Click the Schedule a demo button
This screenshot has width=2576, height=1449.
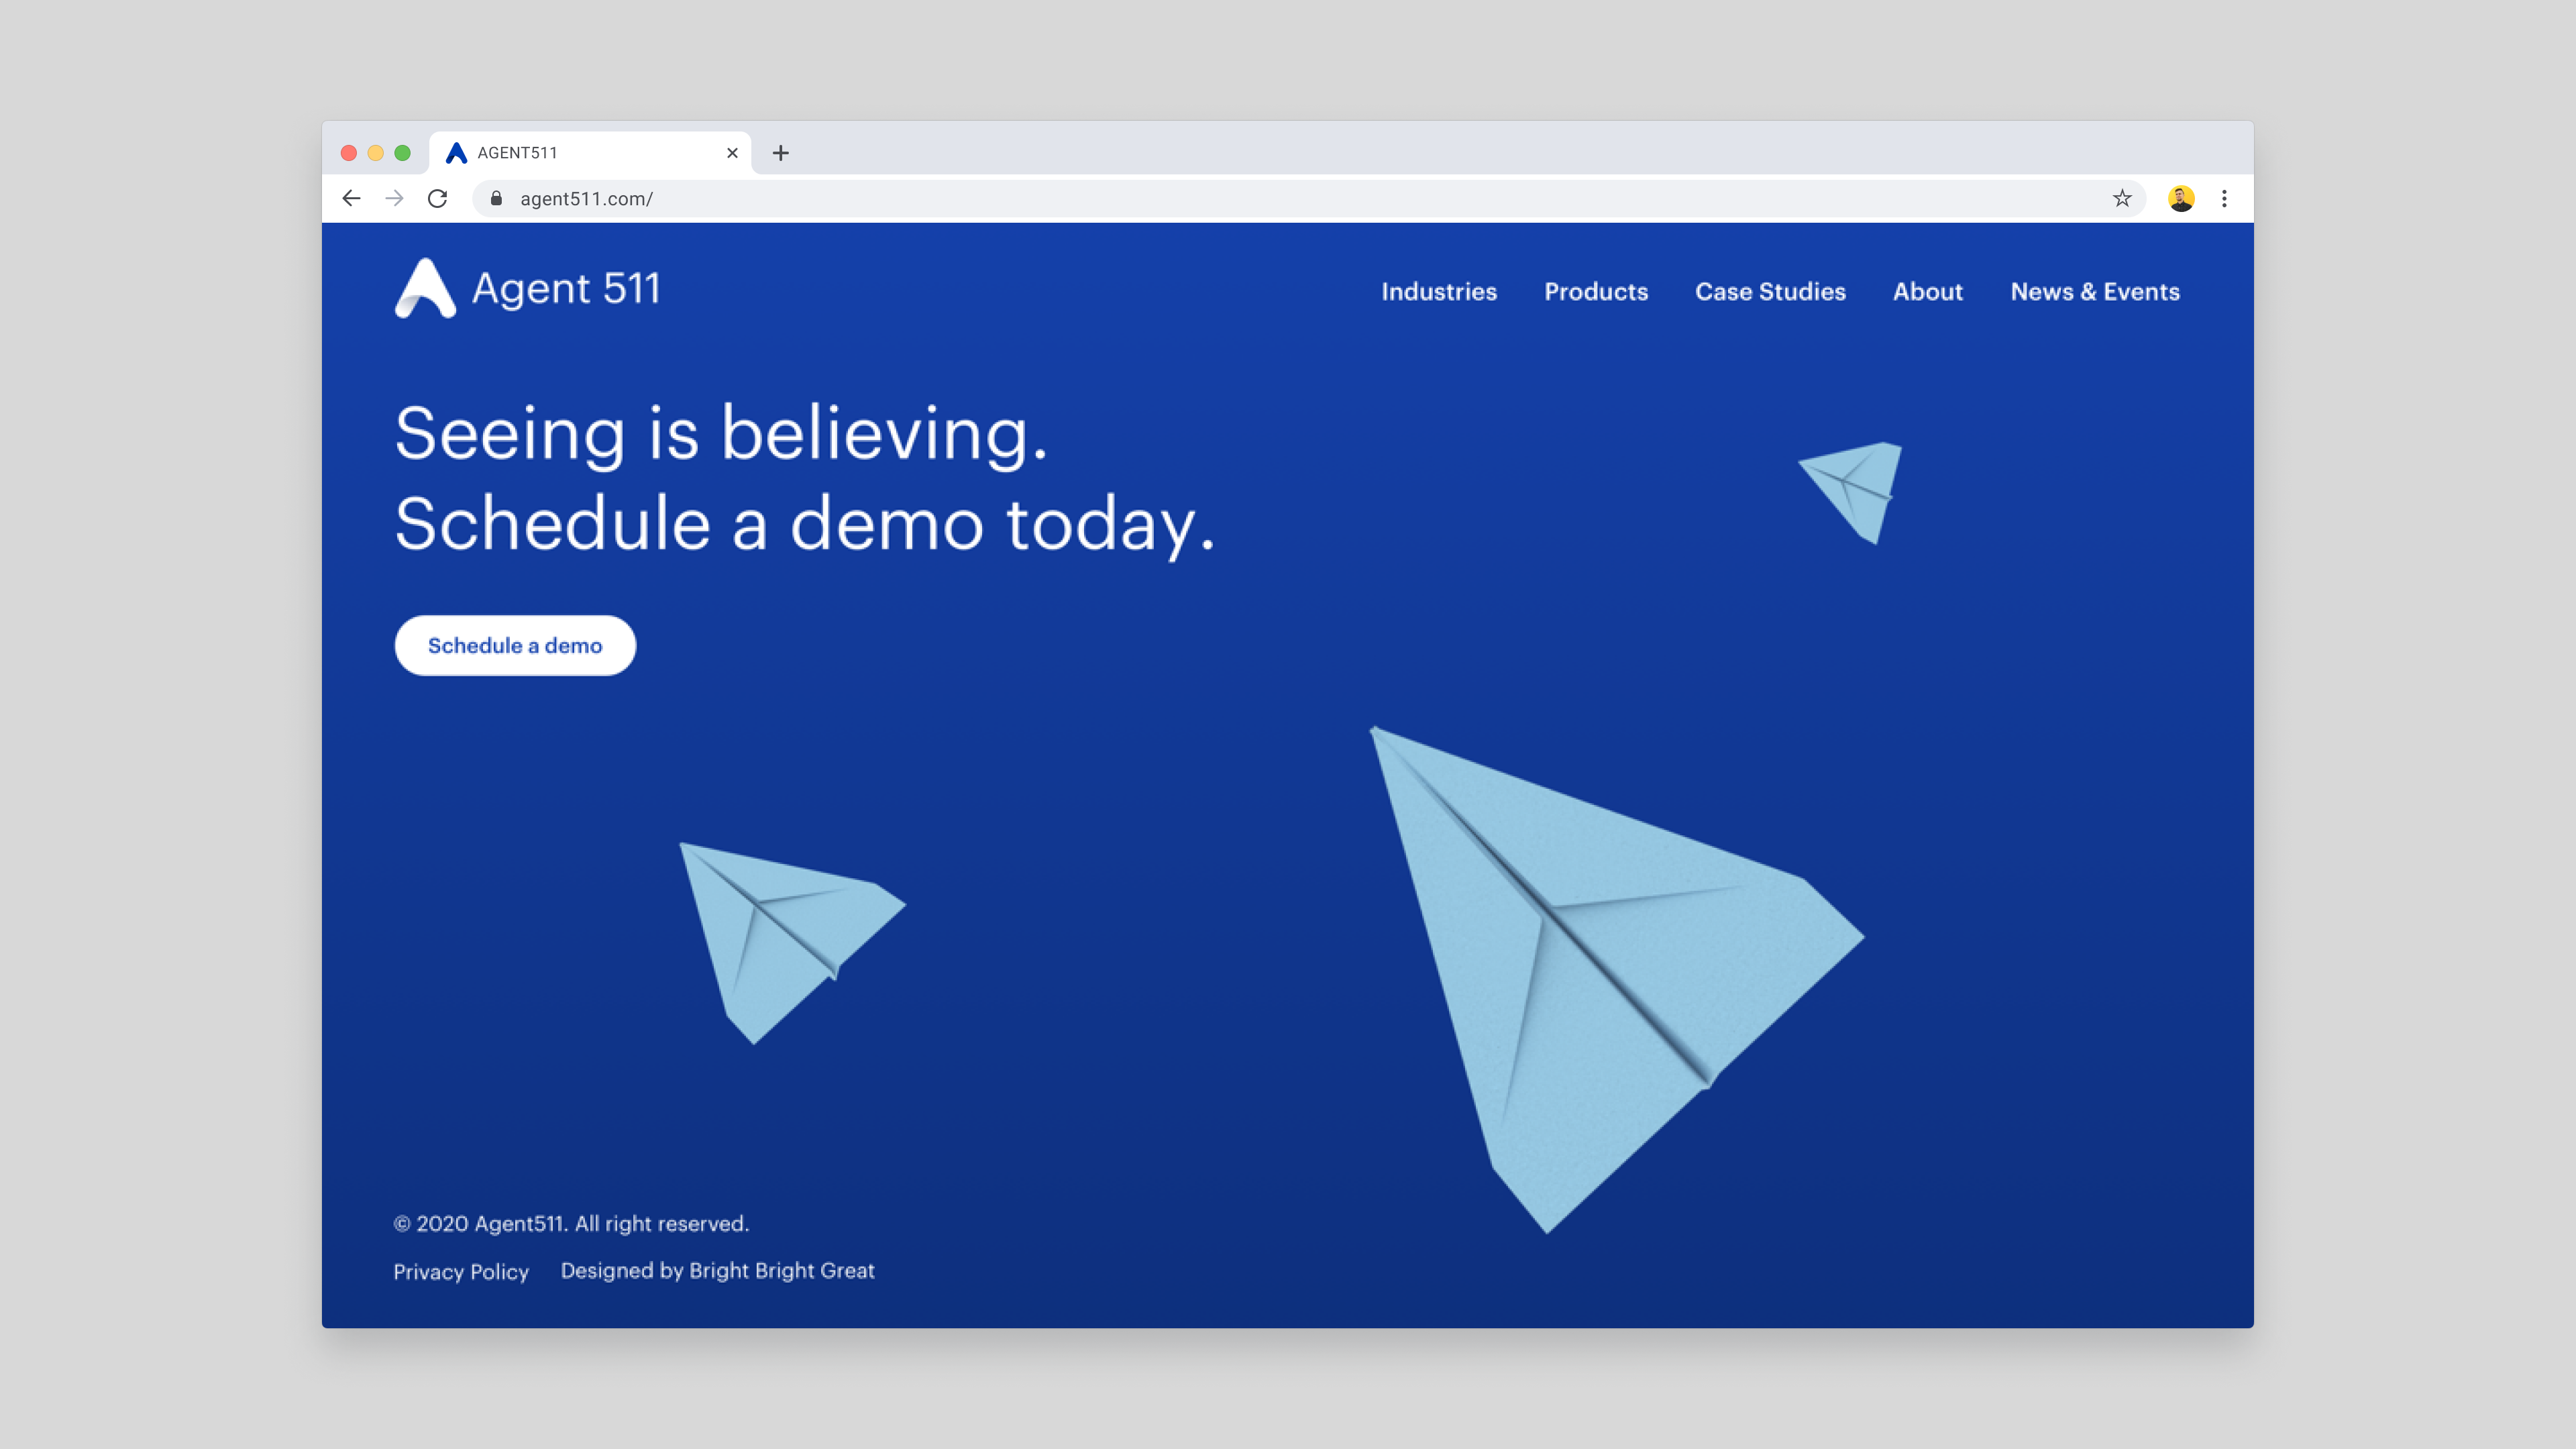515,645
